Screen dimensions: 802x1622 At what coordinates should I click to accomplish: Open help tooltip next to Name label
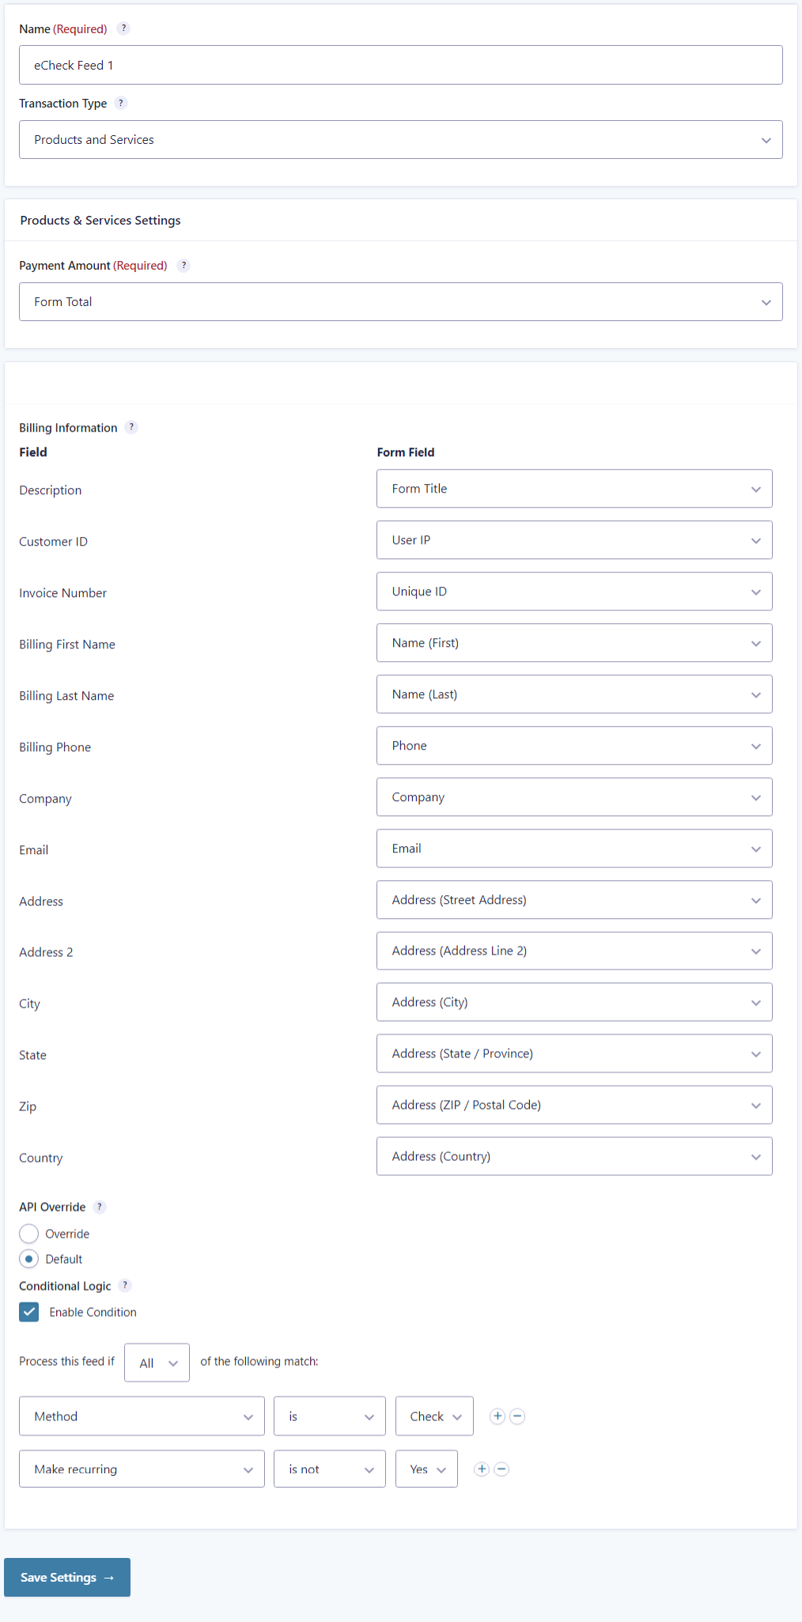(x=123, y=28)
